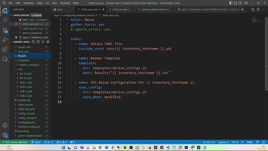Open errors and warnings count in status bar
The image size is (268, 151).
click(x=62, y=142)
